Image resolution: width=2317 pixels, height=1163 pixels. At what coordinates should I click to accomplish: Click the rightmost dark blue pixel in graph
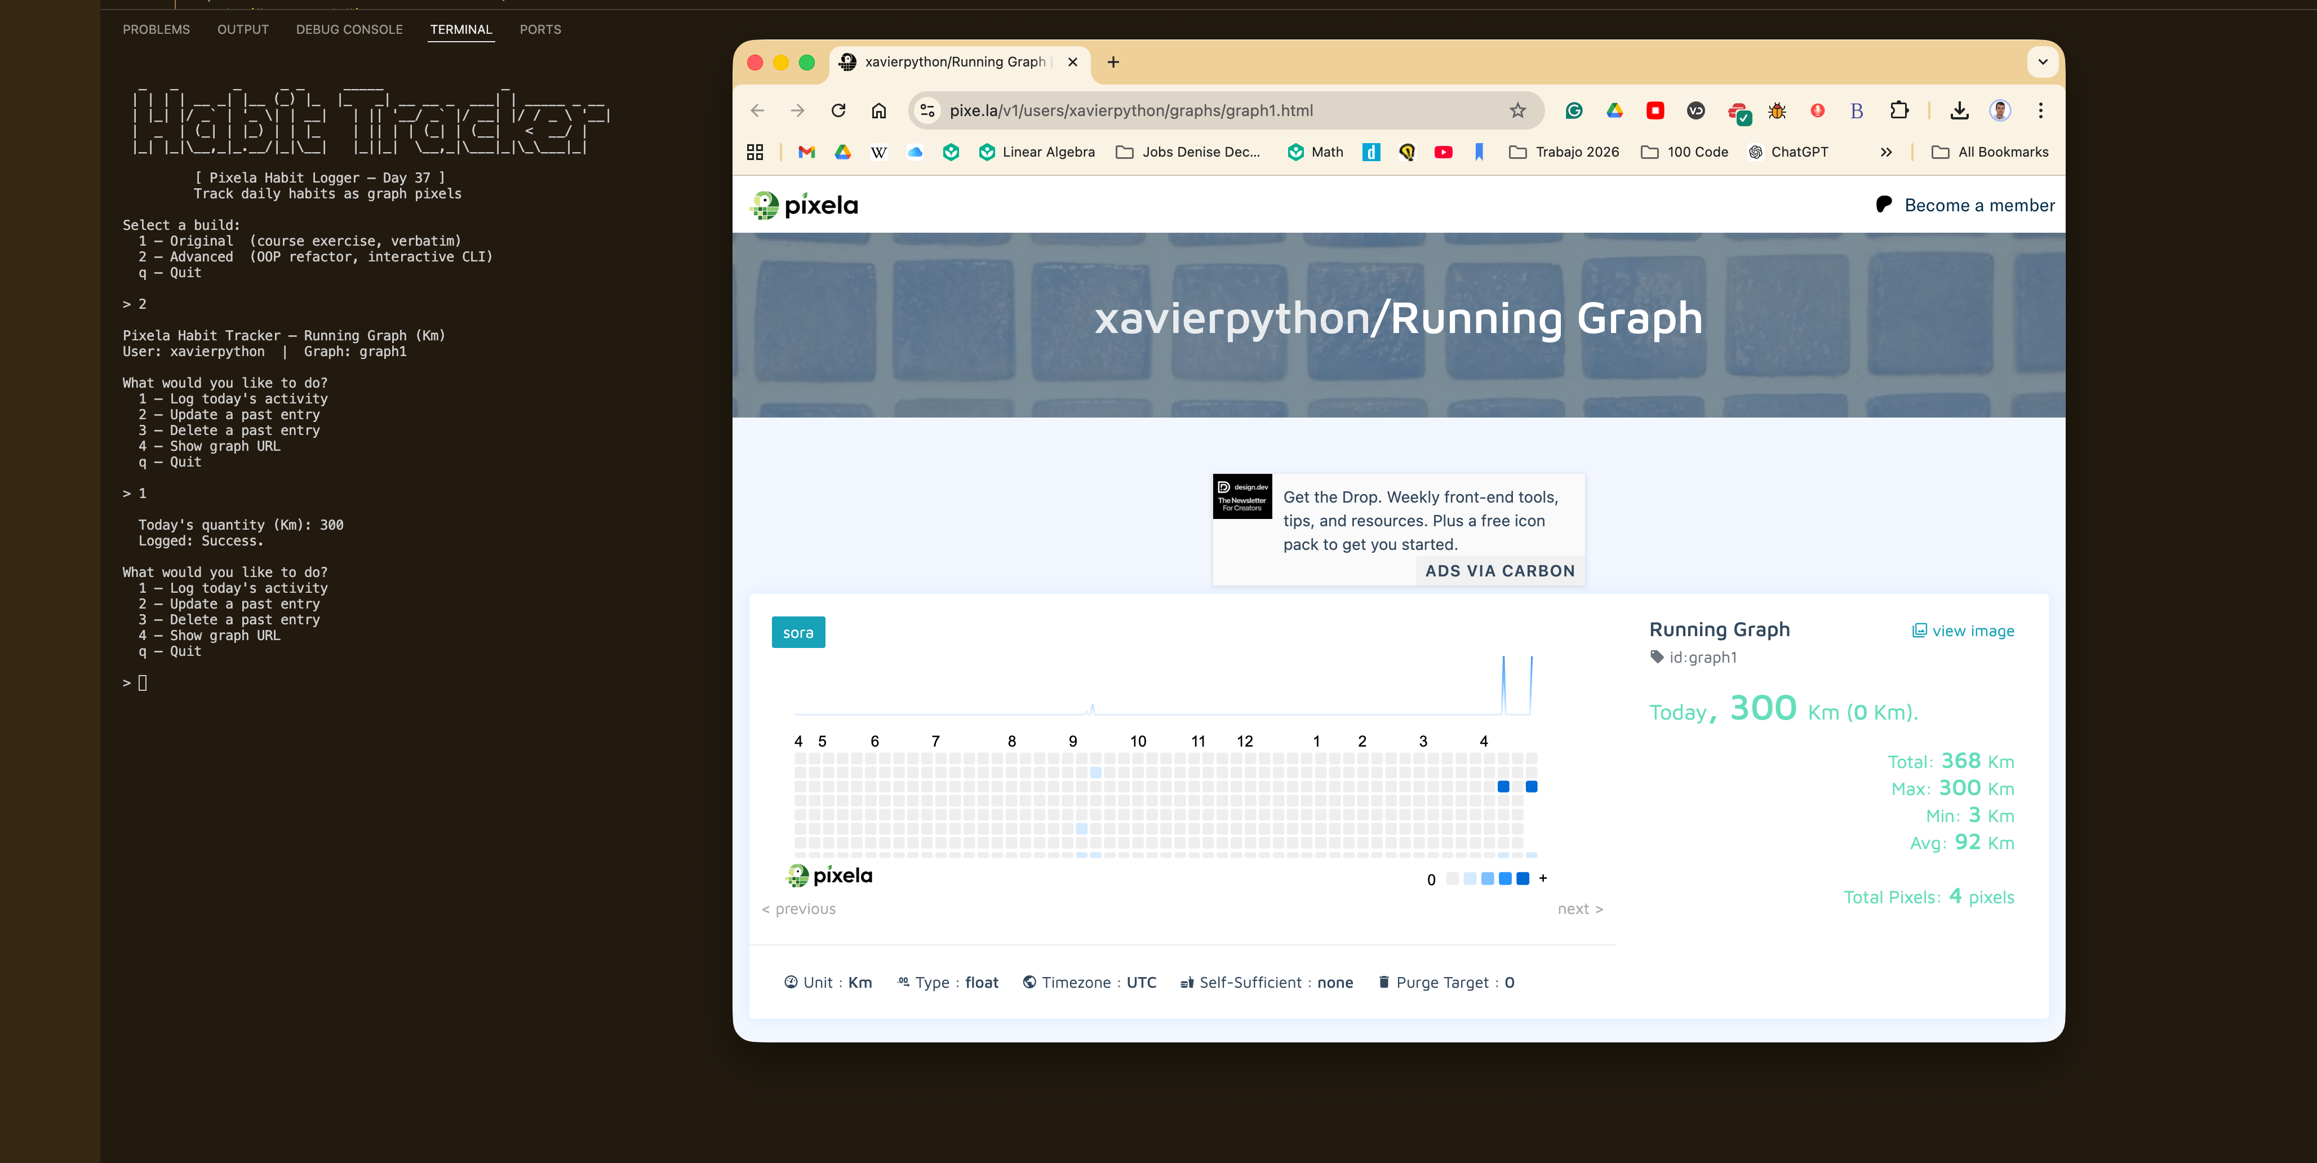pos(1531,786)
